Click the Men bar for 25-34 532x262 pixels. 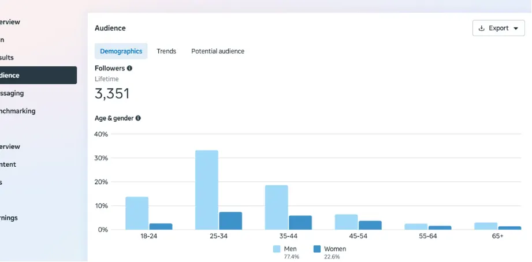207,190
